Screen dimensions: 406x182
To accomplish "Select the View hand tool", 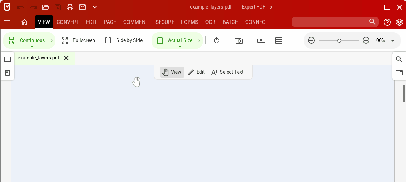I will coord(172,72).
